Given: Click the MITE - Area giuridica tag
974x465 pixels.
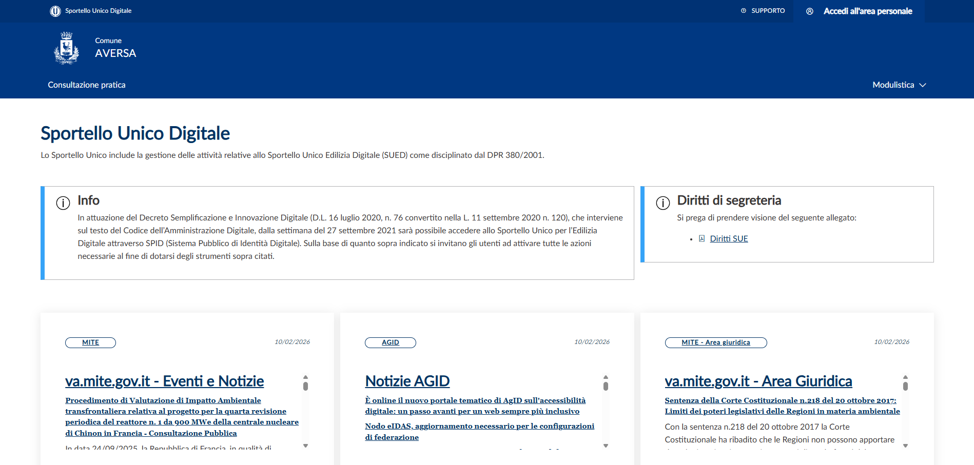Looking at the screenshot, I should point(715,342).
